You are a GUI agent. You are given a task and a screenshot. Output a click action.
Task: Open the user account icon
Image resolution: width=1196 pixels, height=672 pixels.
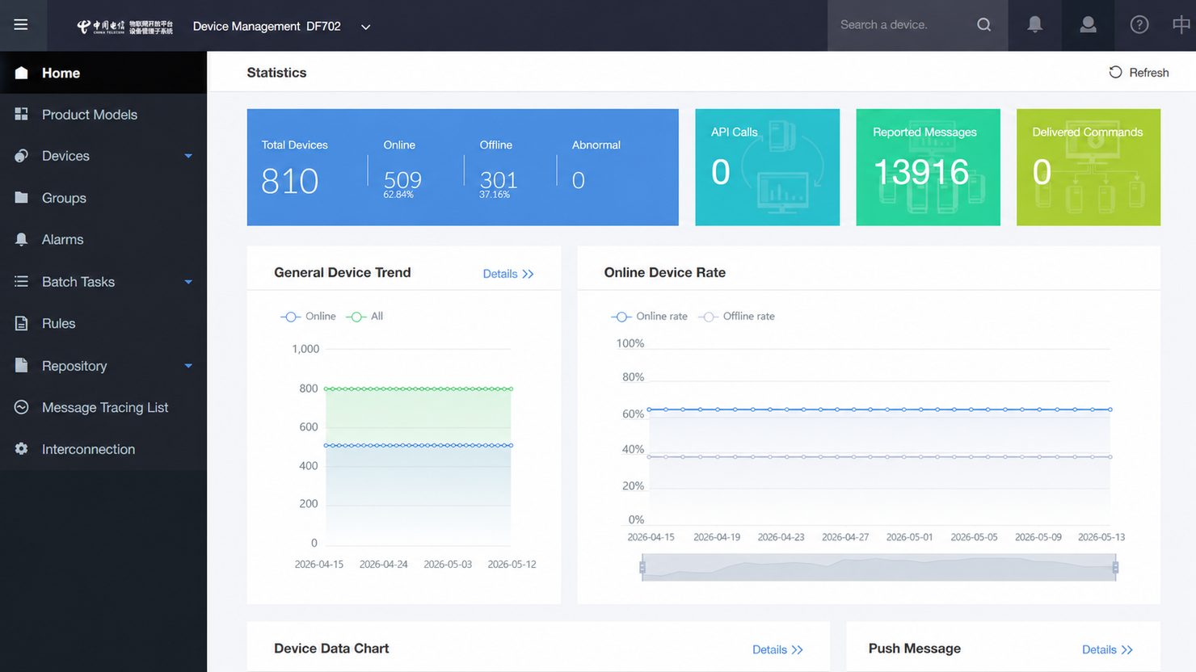[1088, 25]
